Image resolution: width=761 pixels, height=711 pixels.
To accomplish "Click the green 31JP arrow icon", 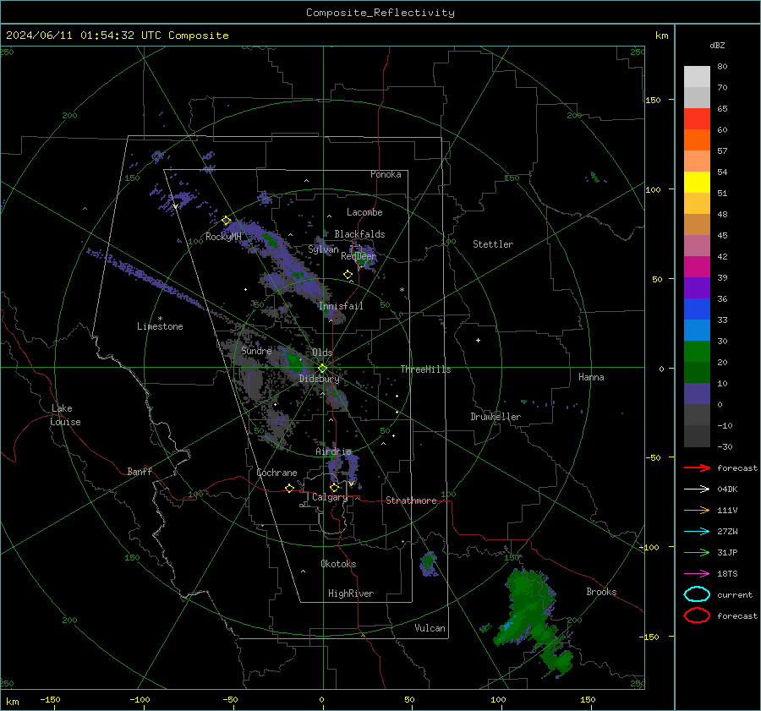I will coord(697,552).
